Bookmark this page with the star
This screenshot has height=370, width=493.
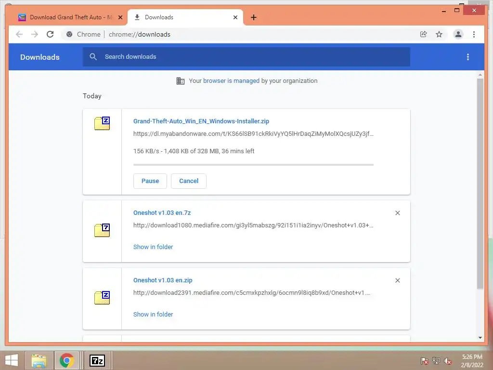point(439,34)
